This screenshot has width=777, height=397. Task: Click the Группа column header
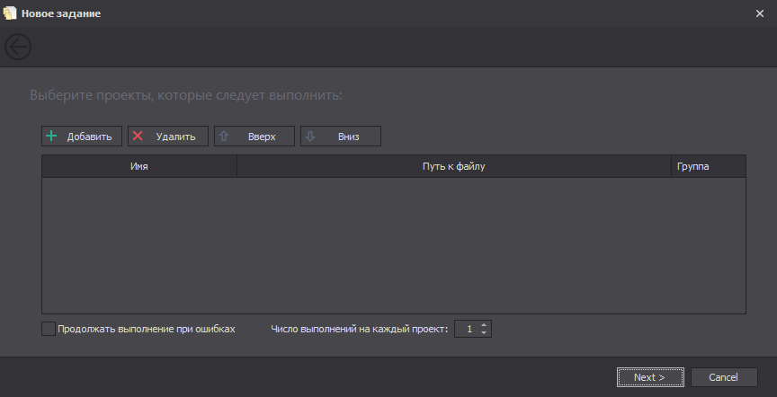coord(692,166)
